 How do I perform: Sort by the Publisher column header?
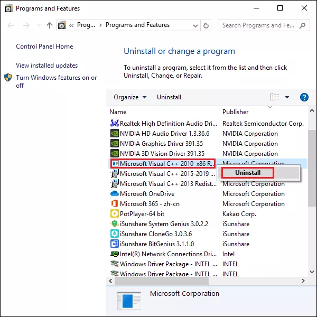(235, 112)
